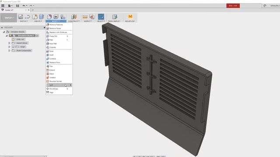Save the document with the disk icon
Image resolution: width=280 pixels, height=157 pixels.
coord(17,6)
